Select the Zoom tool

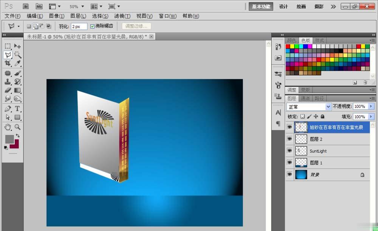point(17,127)
